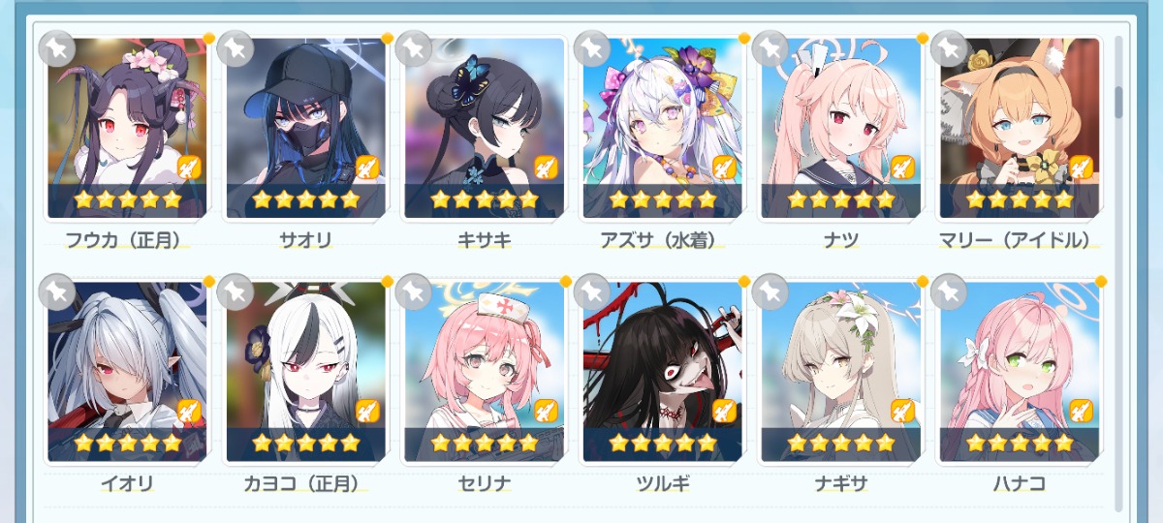
Task: Click the orange weapon badge on ナギサ card
Action: pos(902,411)
